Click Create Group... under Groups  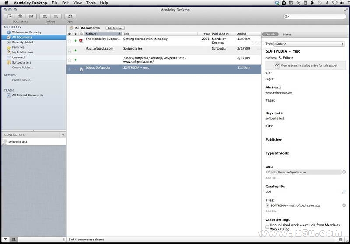22,80
